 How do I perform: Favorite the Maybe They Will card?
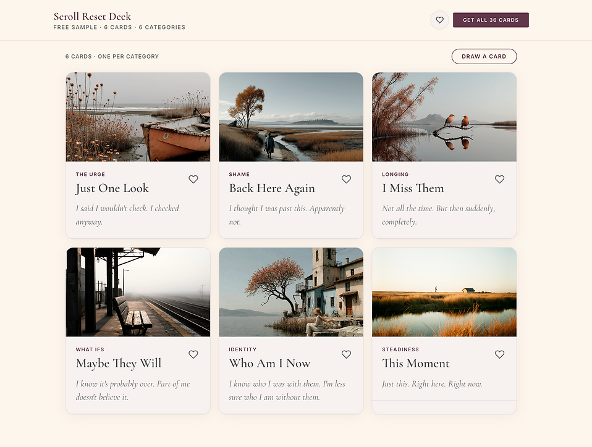(x=193, y=354)
